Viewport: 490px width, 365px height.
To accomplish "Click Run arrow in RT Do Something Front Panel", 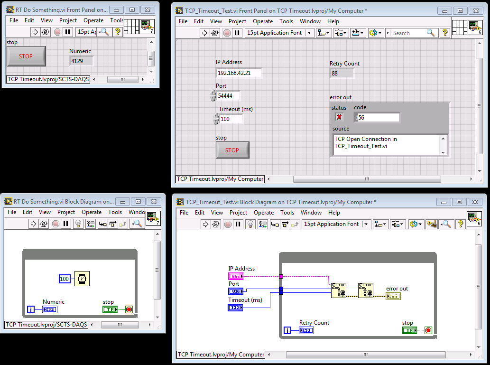I will tap(35, 32).
